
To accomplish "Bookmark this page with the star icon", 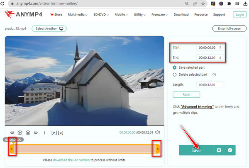I will pyautogui.click(x=203, y=3).
